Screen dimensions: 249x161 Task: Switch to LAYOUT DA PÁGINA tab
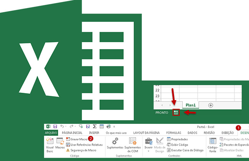tap(146, 133)
